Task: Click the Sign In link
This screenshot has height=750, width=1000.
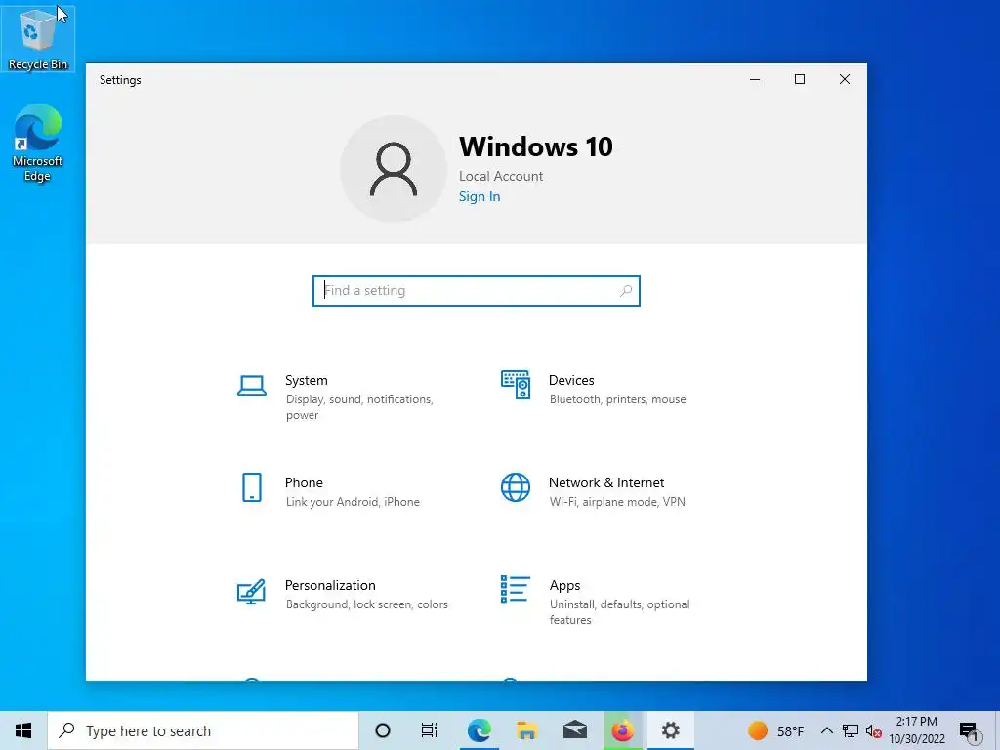Action: (479, 196)
